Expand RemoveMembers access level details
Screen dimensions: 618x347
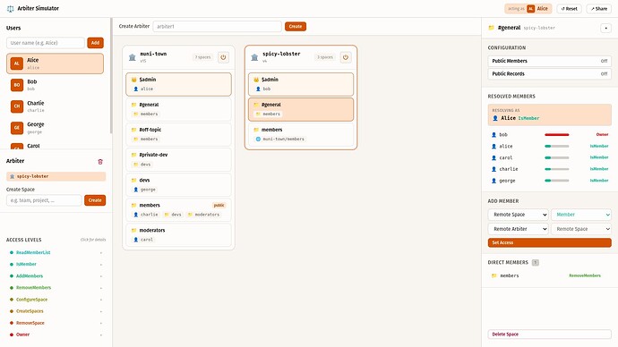pos(56,288)
